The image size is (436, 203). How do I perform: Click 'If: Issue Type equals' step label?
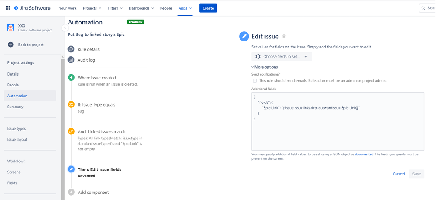96,105
